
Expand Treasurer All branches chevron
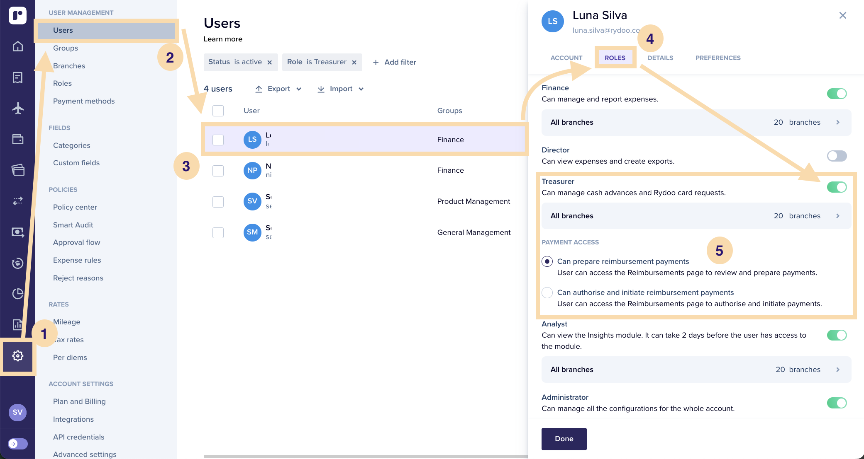coord(838,216)
